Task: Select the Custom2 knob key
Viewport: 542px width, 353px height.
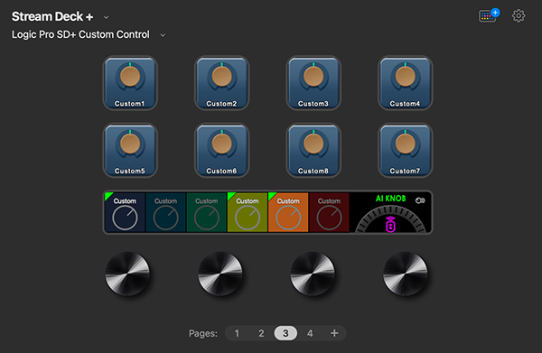Action: [221, 83]
